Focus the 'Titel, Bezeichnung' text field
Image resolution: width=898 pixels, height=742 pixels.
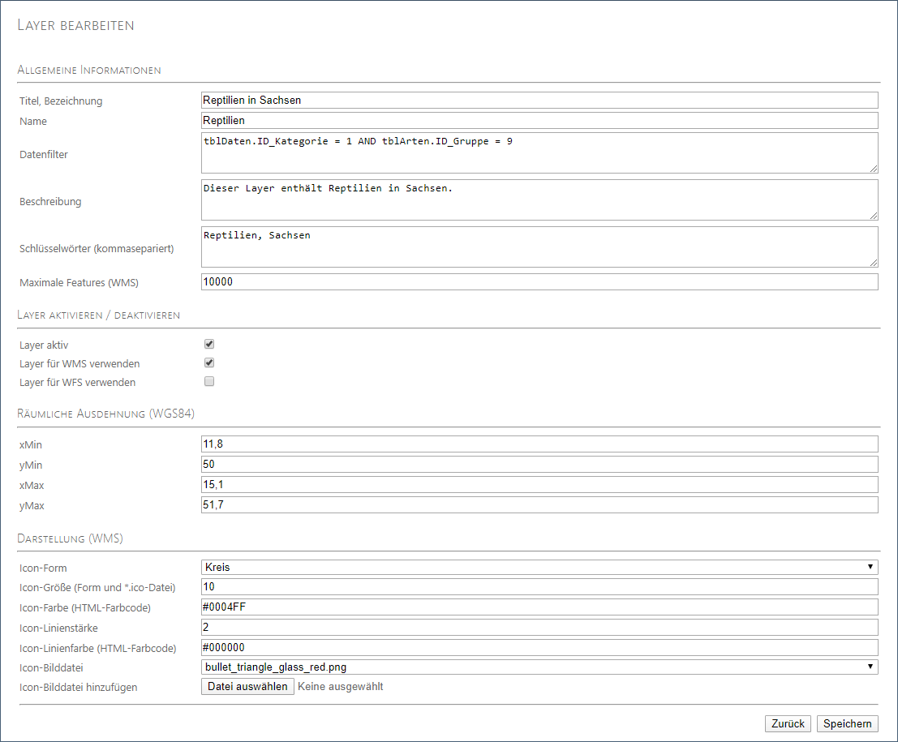(x=539, y=100)
